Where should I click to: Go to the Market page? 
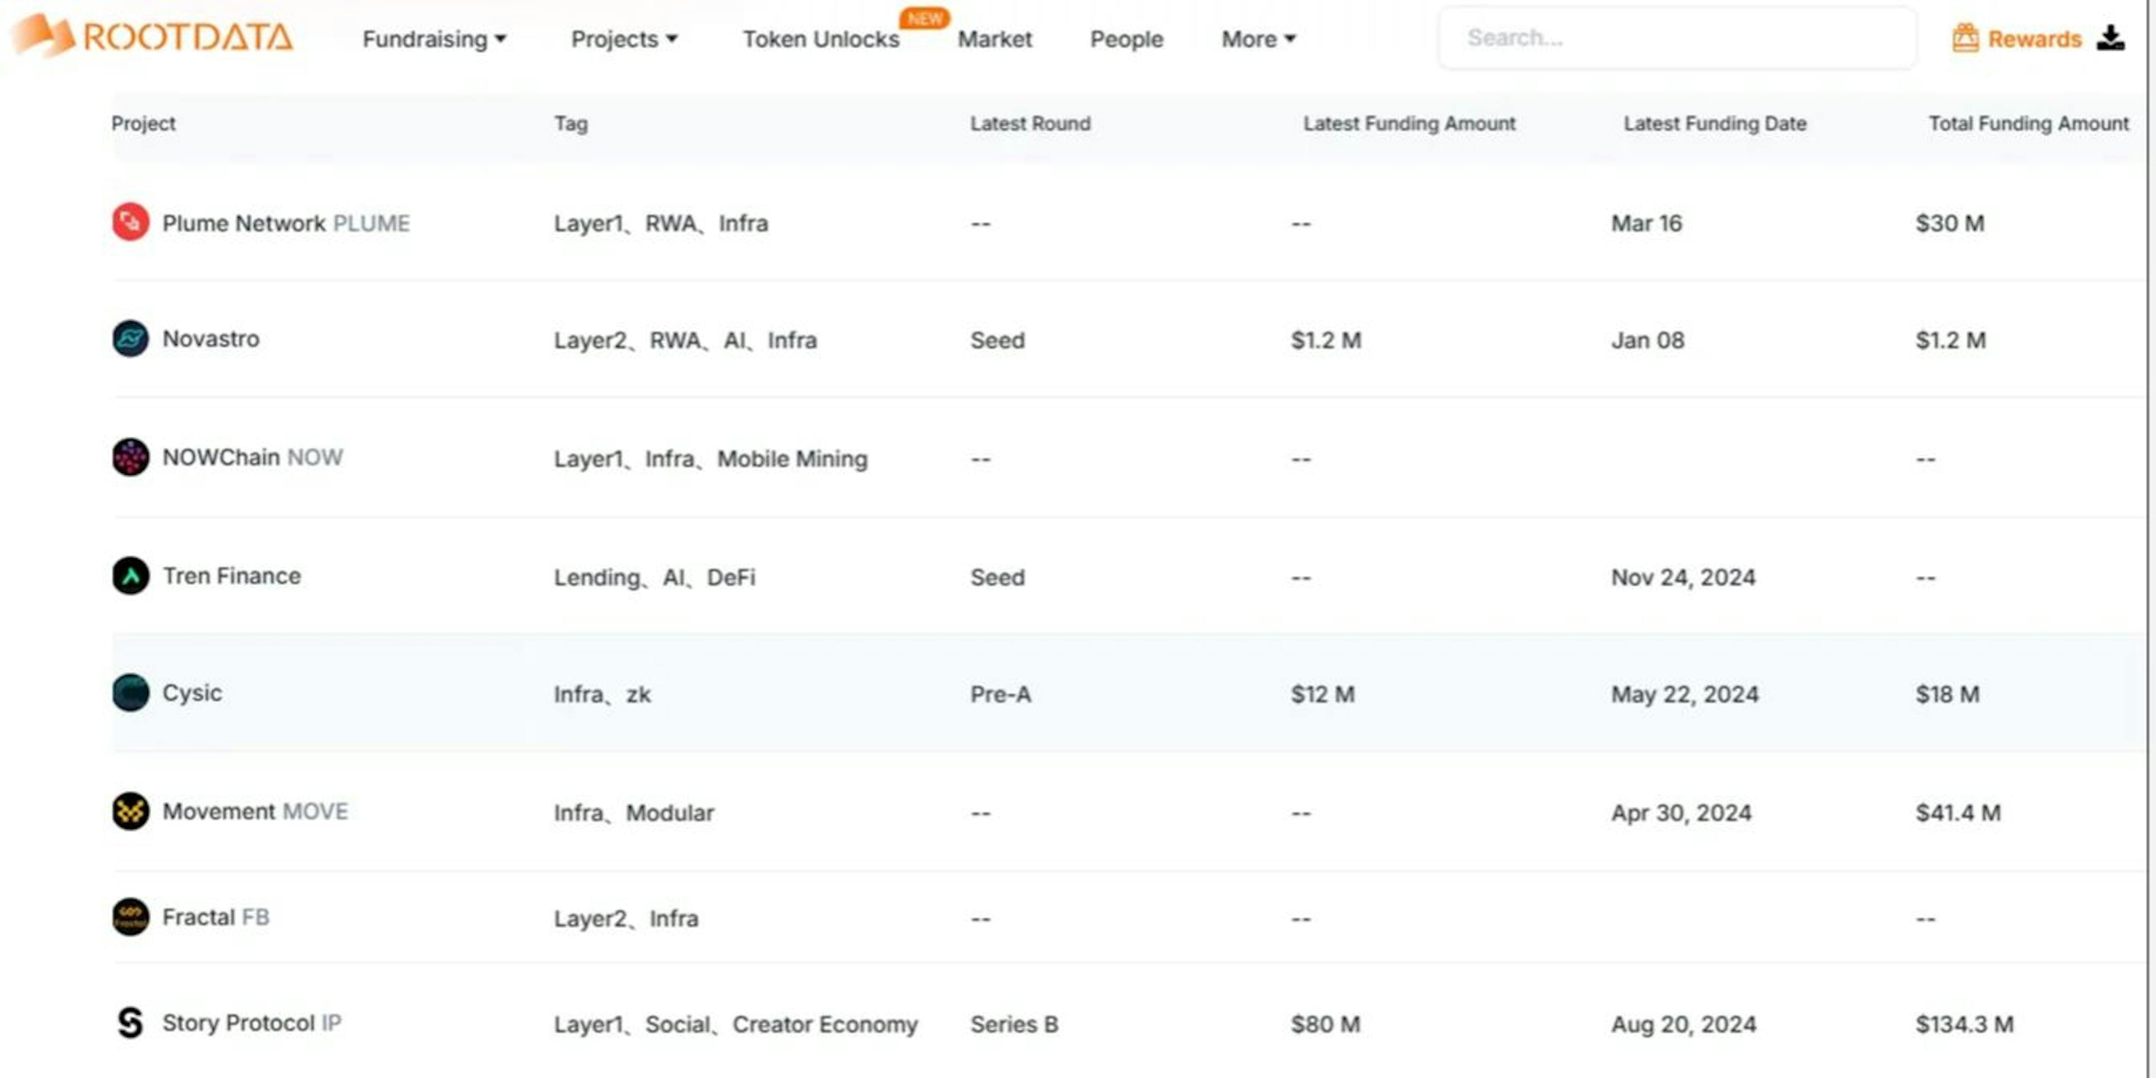tap(994, 39)
